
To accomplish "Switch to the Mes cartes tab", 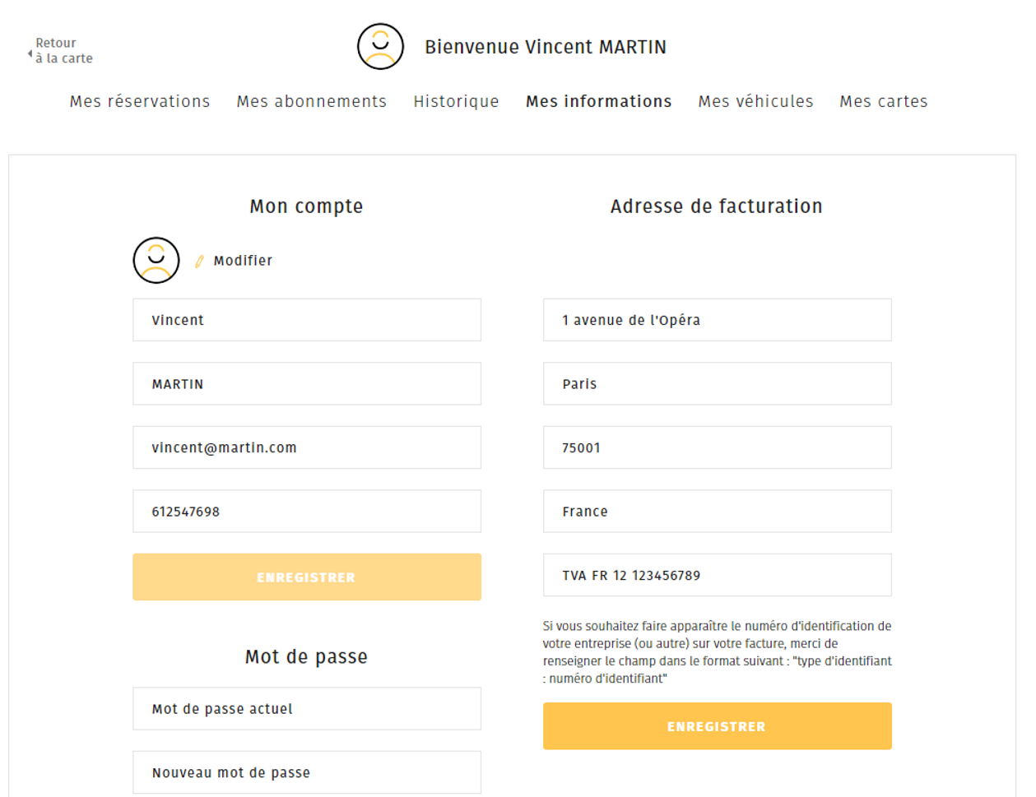I will (883, 101).
